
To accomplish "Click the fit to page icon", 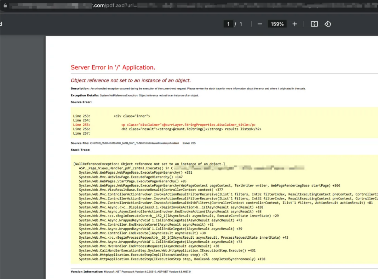I will click(314, 24).
